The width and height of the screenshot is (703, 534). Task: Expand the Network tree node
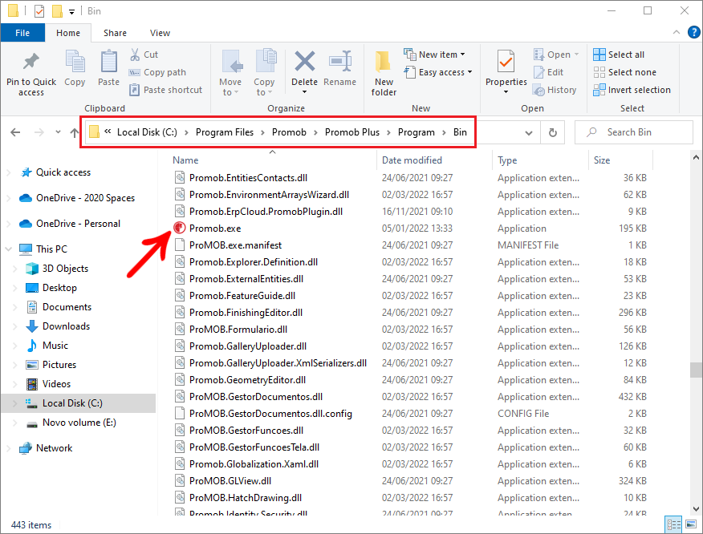(9, 448)
